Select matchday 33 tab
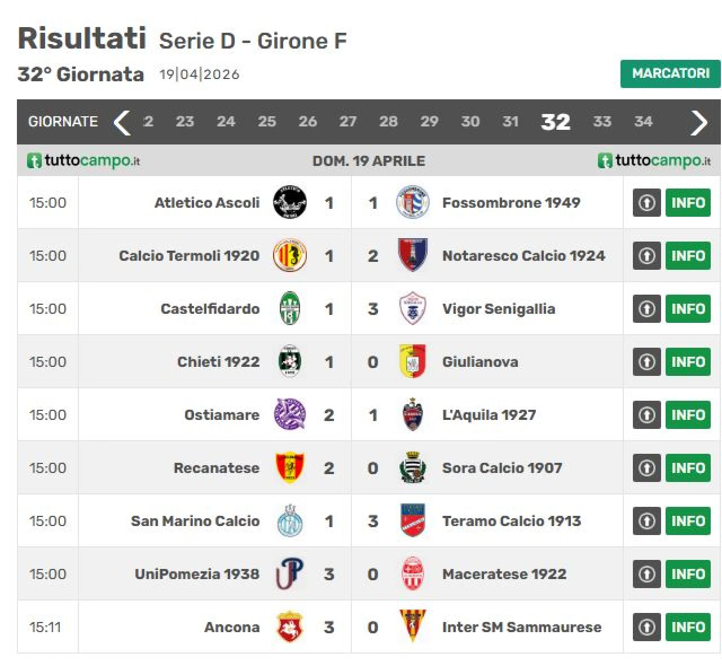The image size is (722, 666). [x=602, y=122]
